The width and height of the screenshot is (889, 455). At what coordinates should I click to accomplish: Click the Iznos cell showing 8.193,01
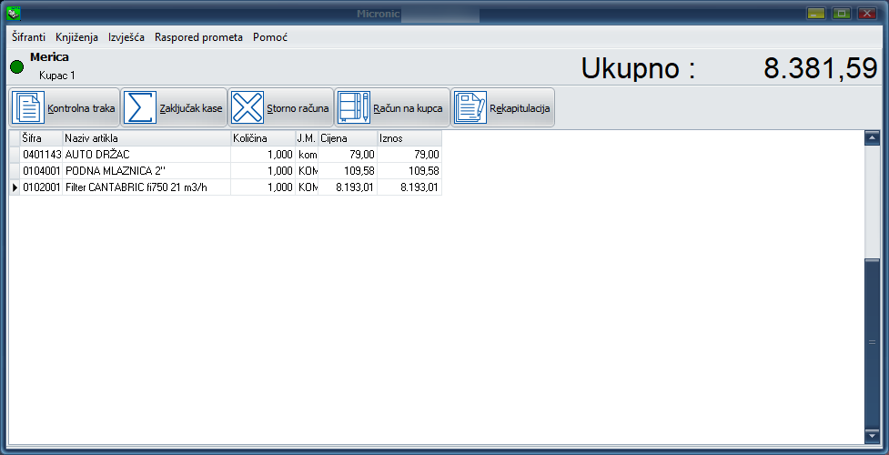[409, 187]
